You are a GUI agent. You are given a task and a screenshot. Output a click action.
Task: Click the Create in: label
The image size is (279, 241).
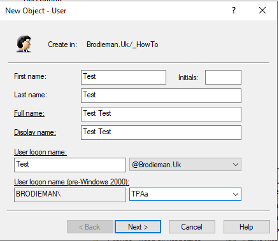[62, 45]
